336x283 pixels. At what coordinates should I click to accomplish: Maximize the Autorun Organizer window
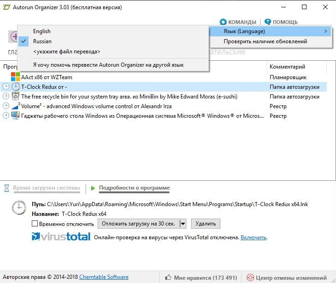[x=304, y=7]
